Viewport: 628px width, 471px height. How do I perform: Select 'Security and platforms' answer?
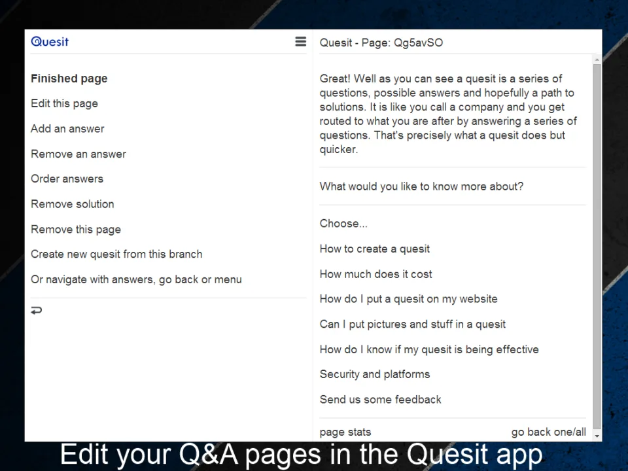point(374,374)
